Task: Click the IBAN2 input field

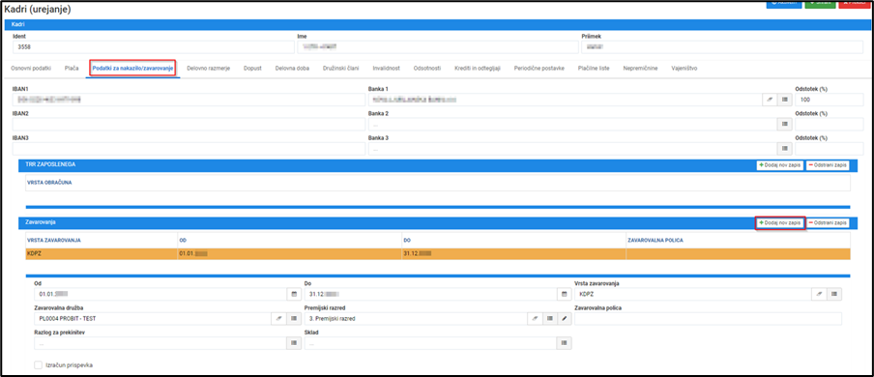Action: pos(189,125)
